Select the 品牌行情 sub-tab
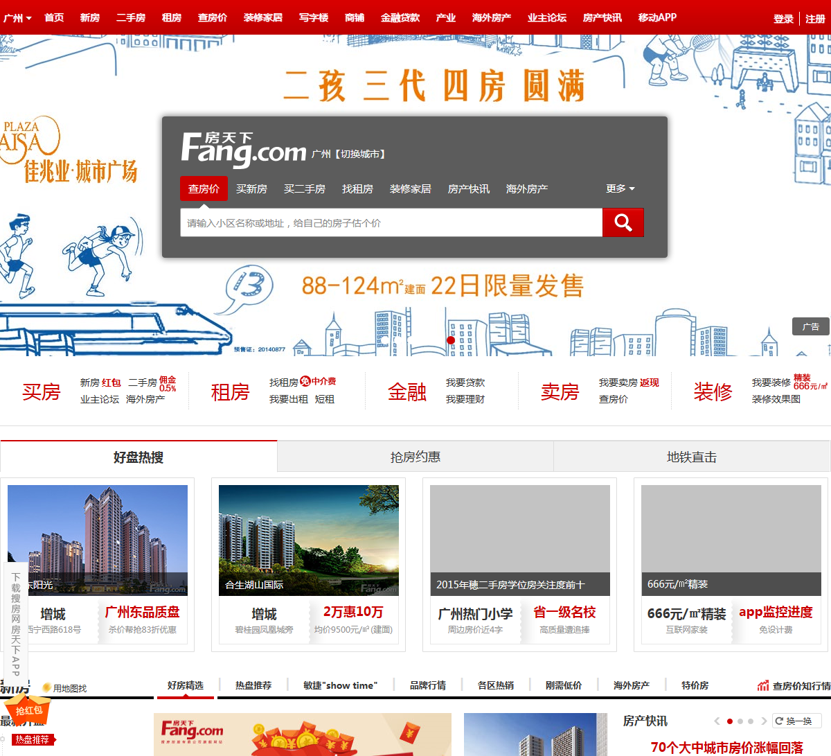Image resolution: width=831 pixels, height=756 pixels. pos(428,685)
